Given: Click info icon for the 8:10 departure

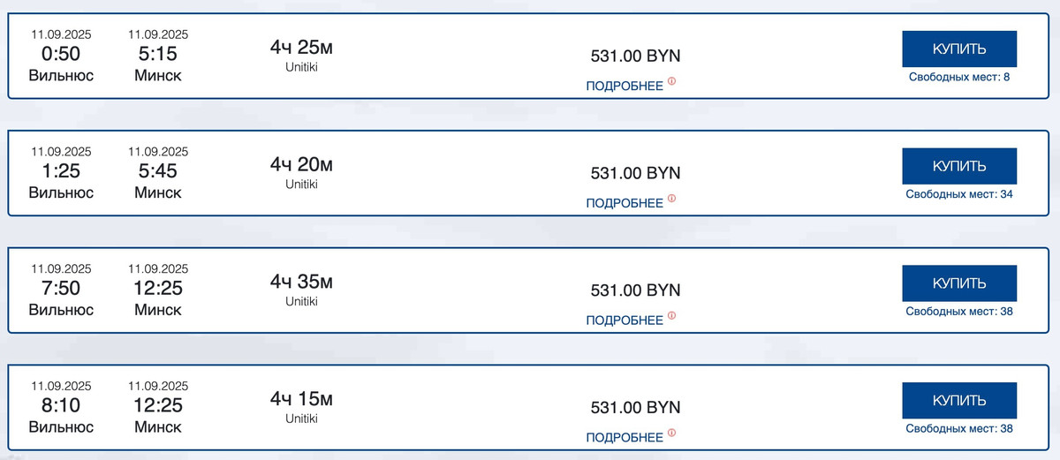Looking at the screenshot, I should click(671, 434).
